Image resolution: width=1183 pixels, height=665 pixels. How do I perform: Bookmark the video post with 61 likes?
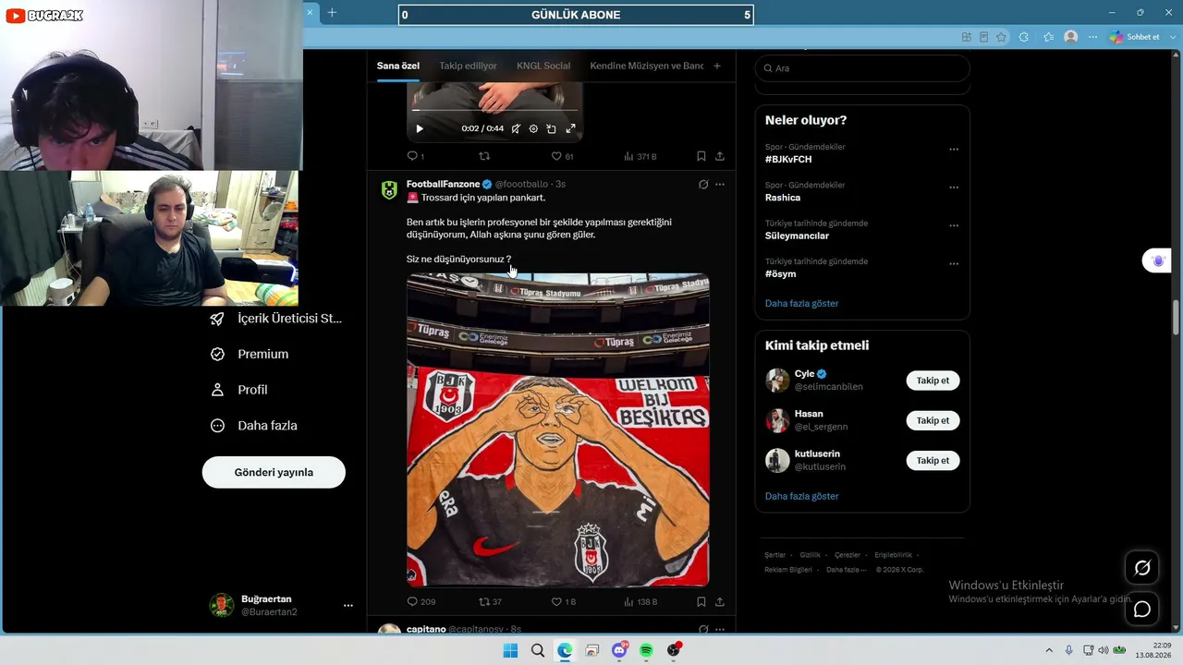point(701,156)
